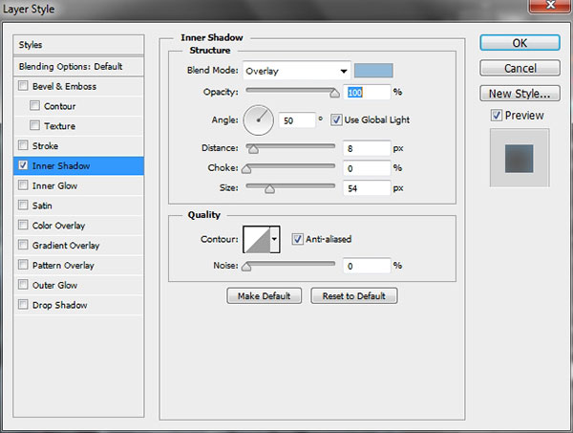The width and height of the screenshot is (573, 433).
Task: Tick the Outer Glow checkbox
Action: coord(23,284)
